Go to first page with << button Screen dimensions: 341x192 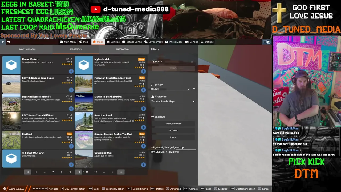(27, 172)
